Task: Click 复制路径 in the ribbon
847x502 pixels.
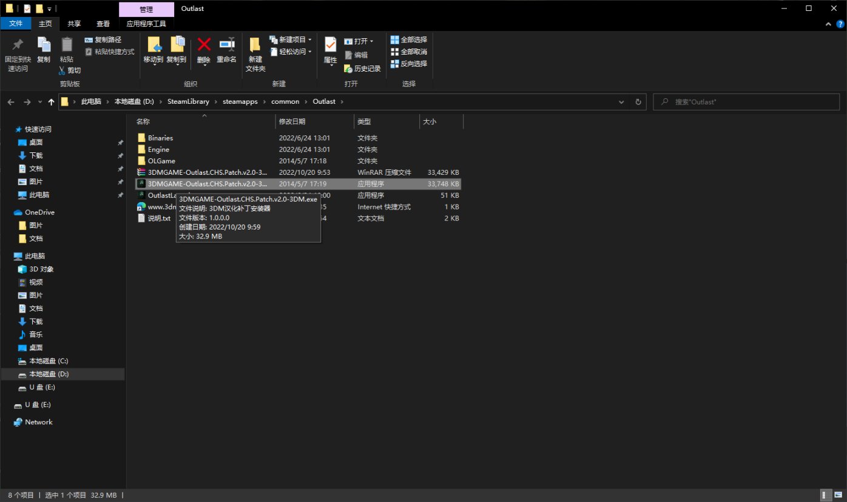Action: tap(103, 39)
